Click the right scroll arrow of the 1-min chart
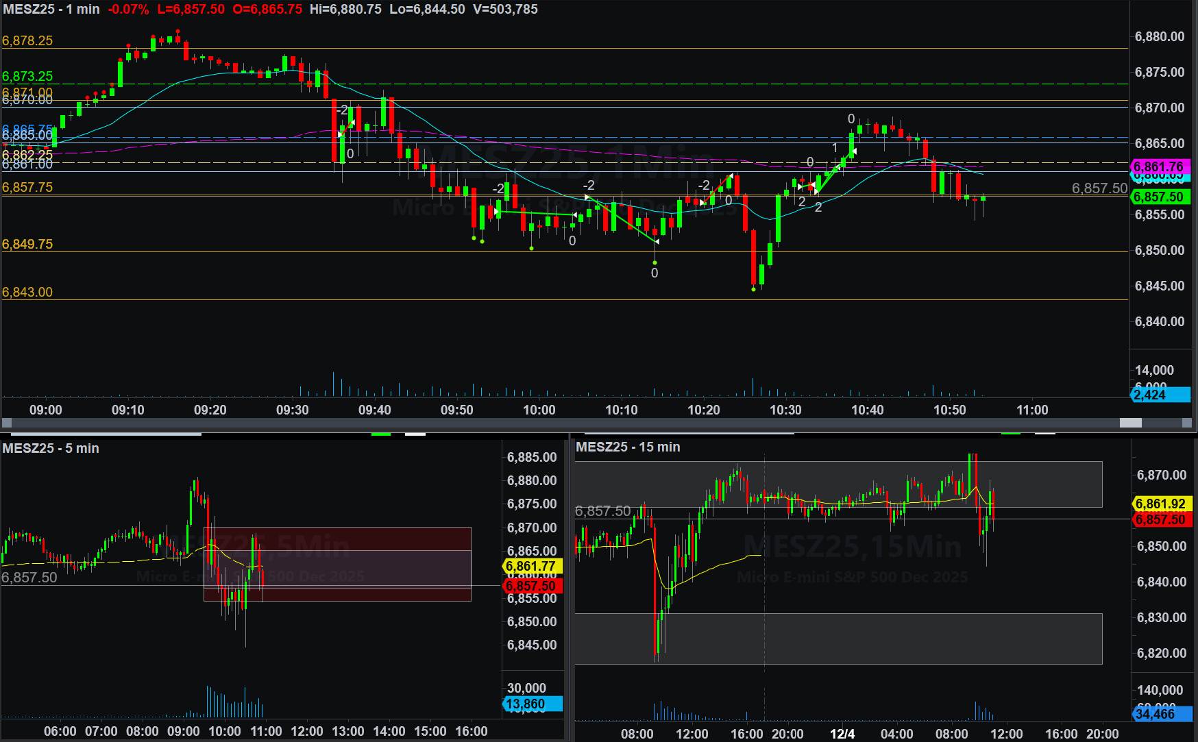1198x742 pixels. point(1186,423)
